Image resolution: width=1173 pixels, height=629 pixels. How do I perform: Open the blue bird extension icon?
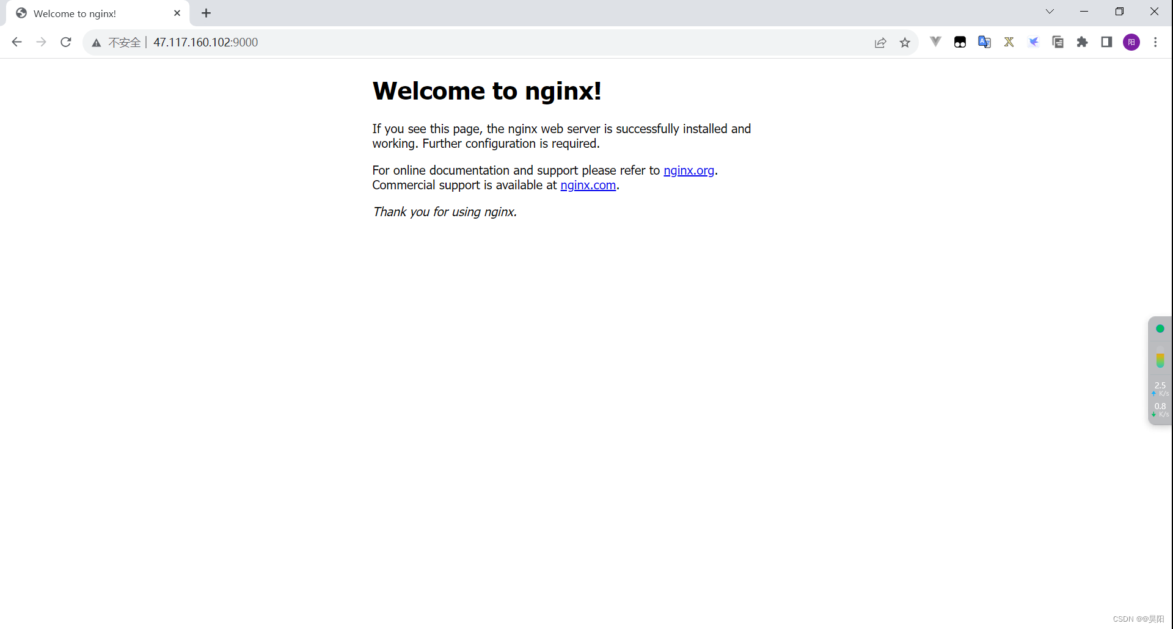(x=1033, y=42)
